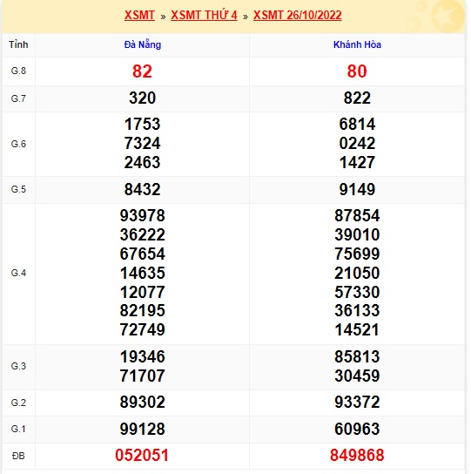Click G.4 number 12077

coord(142,292)
